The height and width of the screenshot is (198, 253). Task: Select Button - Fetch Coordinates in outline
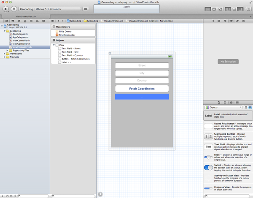tap(75, 59)
